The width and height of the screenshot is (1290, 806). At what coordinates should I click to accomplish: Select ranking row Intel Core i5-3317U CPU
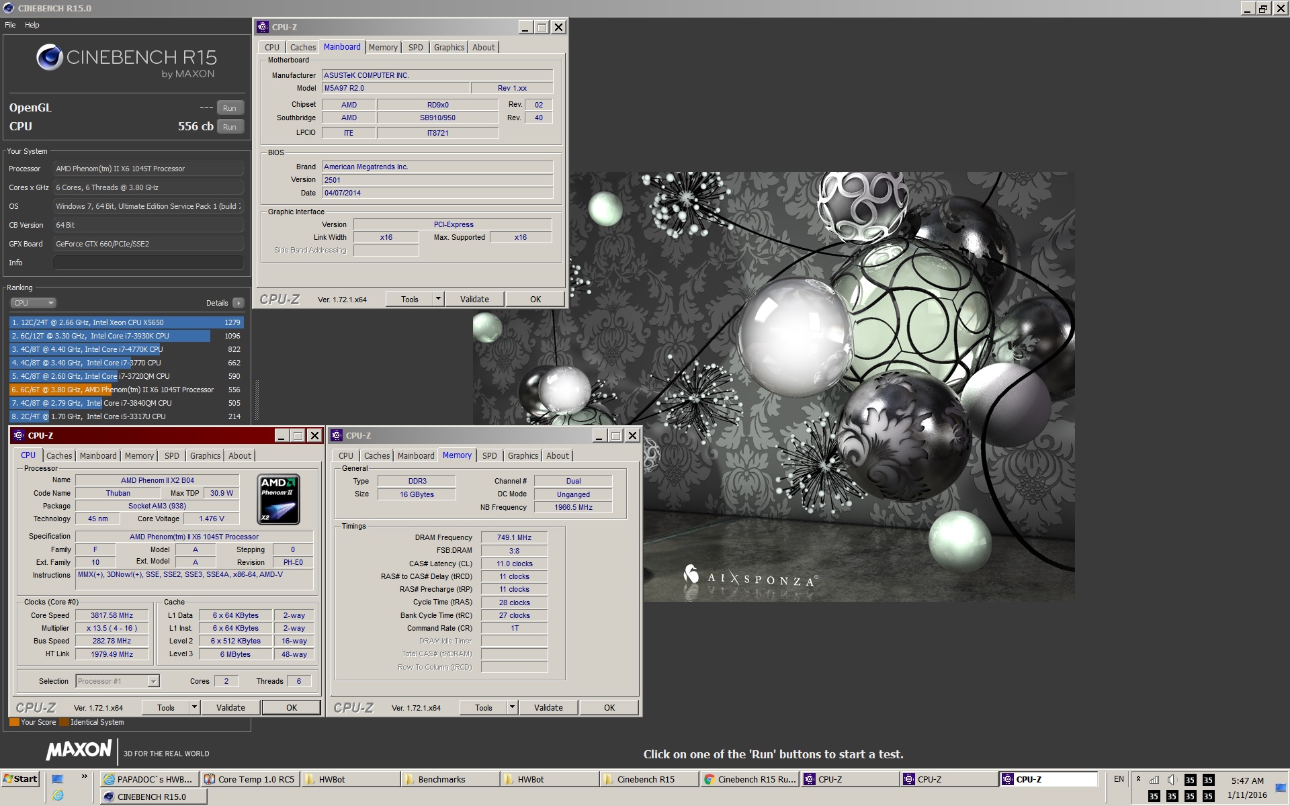(126, 416)
